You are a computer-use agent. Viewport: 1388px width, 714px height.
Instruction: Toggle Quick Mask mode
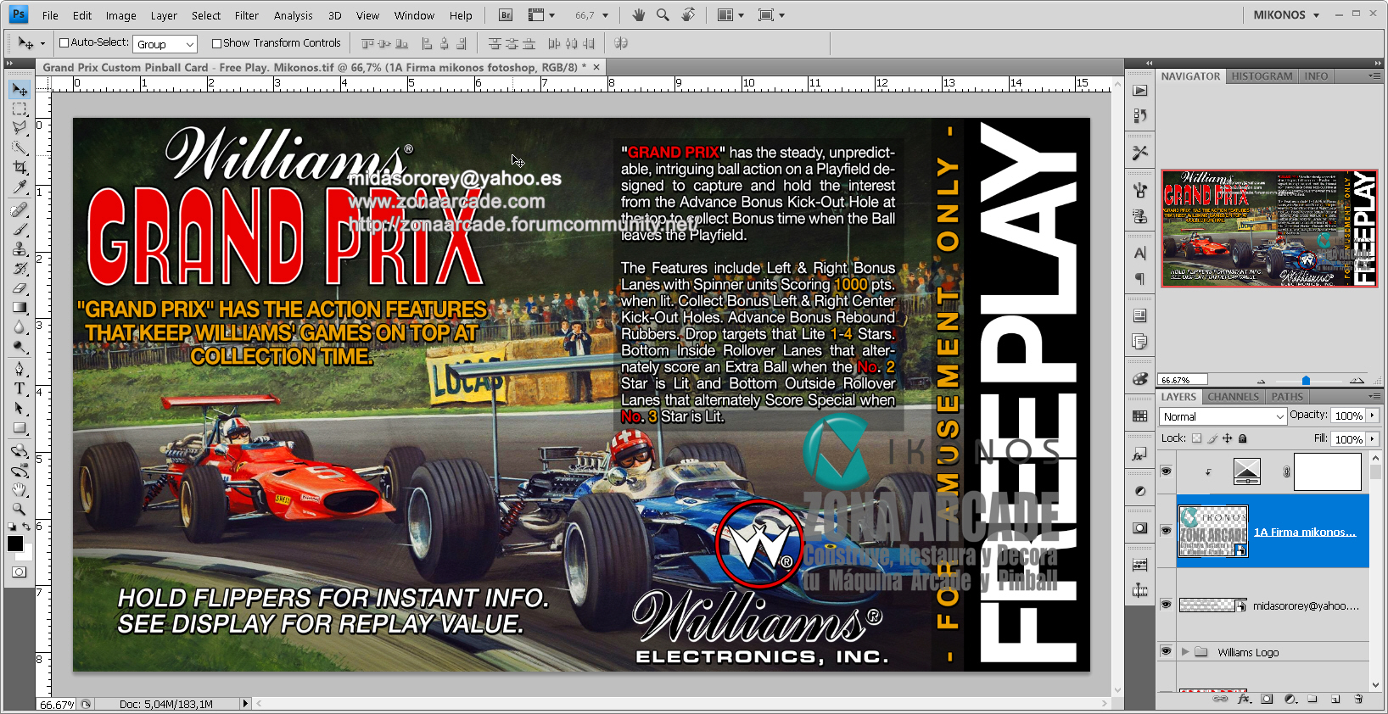pyautogui.click(x=19, y=572)
